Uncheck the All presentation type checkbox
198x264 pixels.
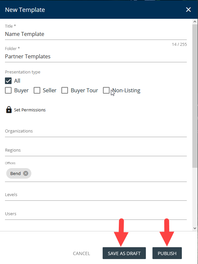pos(9,81)
